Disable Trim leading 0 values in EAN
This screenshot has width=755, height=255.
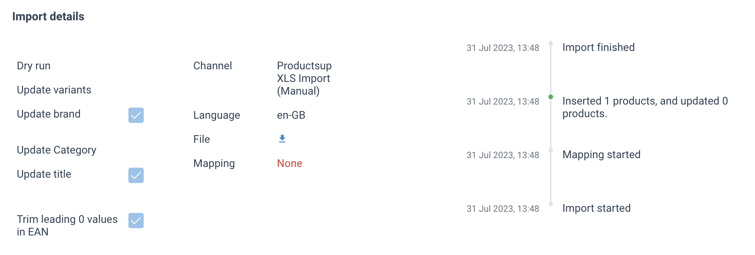coord(136,221)
